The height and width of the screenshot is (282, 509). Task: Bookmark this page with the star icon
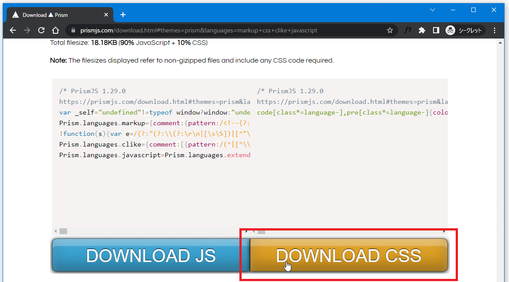coord(390,30)
